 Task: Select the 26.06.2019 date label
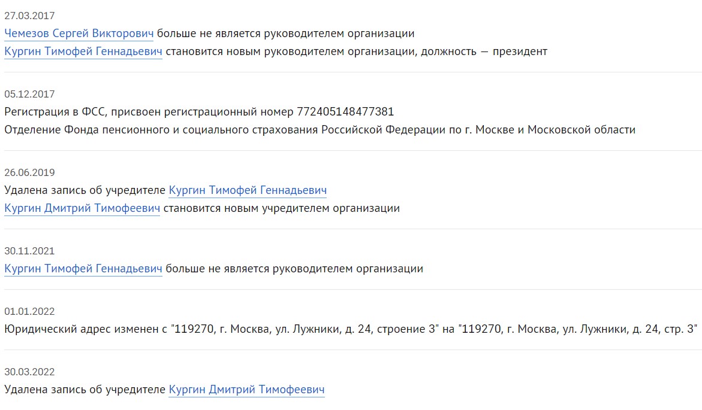point(29,172)
